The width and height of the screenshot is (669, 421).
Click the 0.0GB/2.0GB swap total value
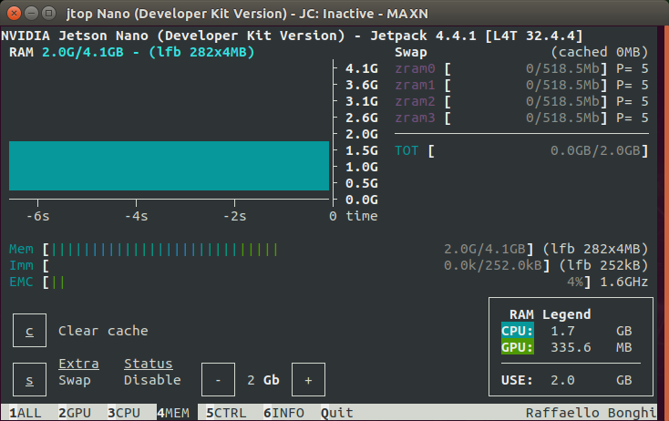(x=595, y=150)
